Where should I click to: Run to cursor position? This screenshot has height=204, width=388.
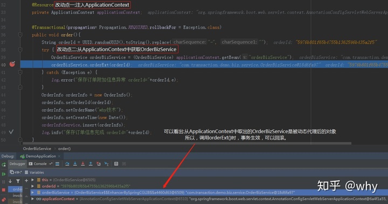tap(106, 164)
